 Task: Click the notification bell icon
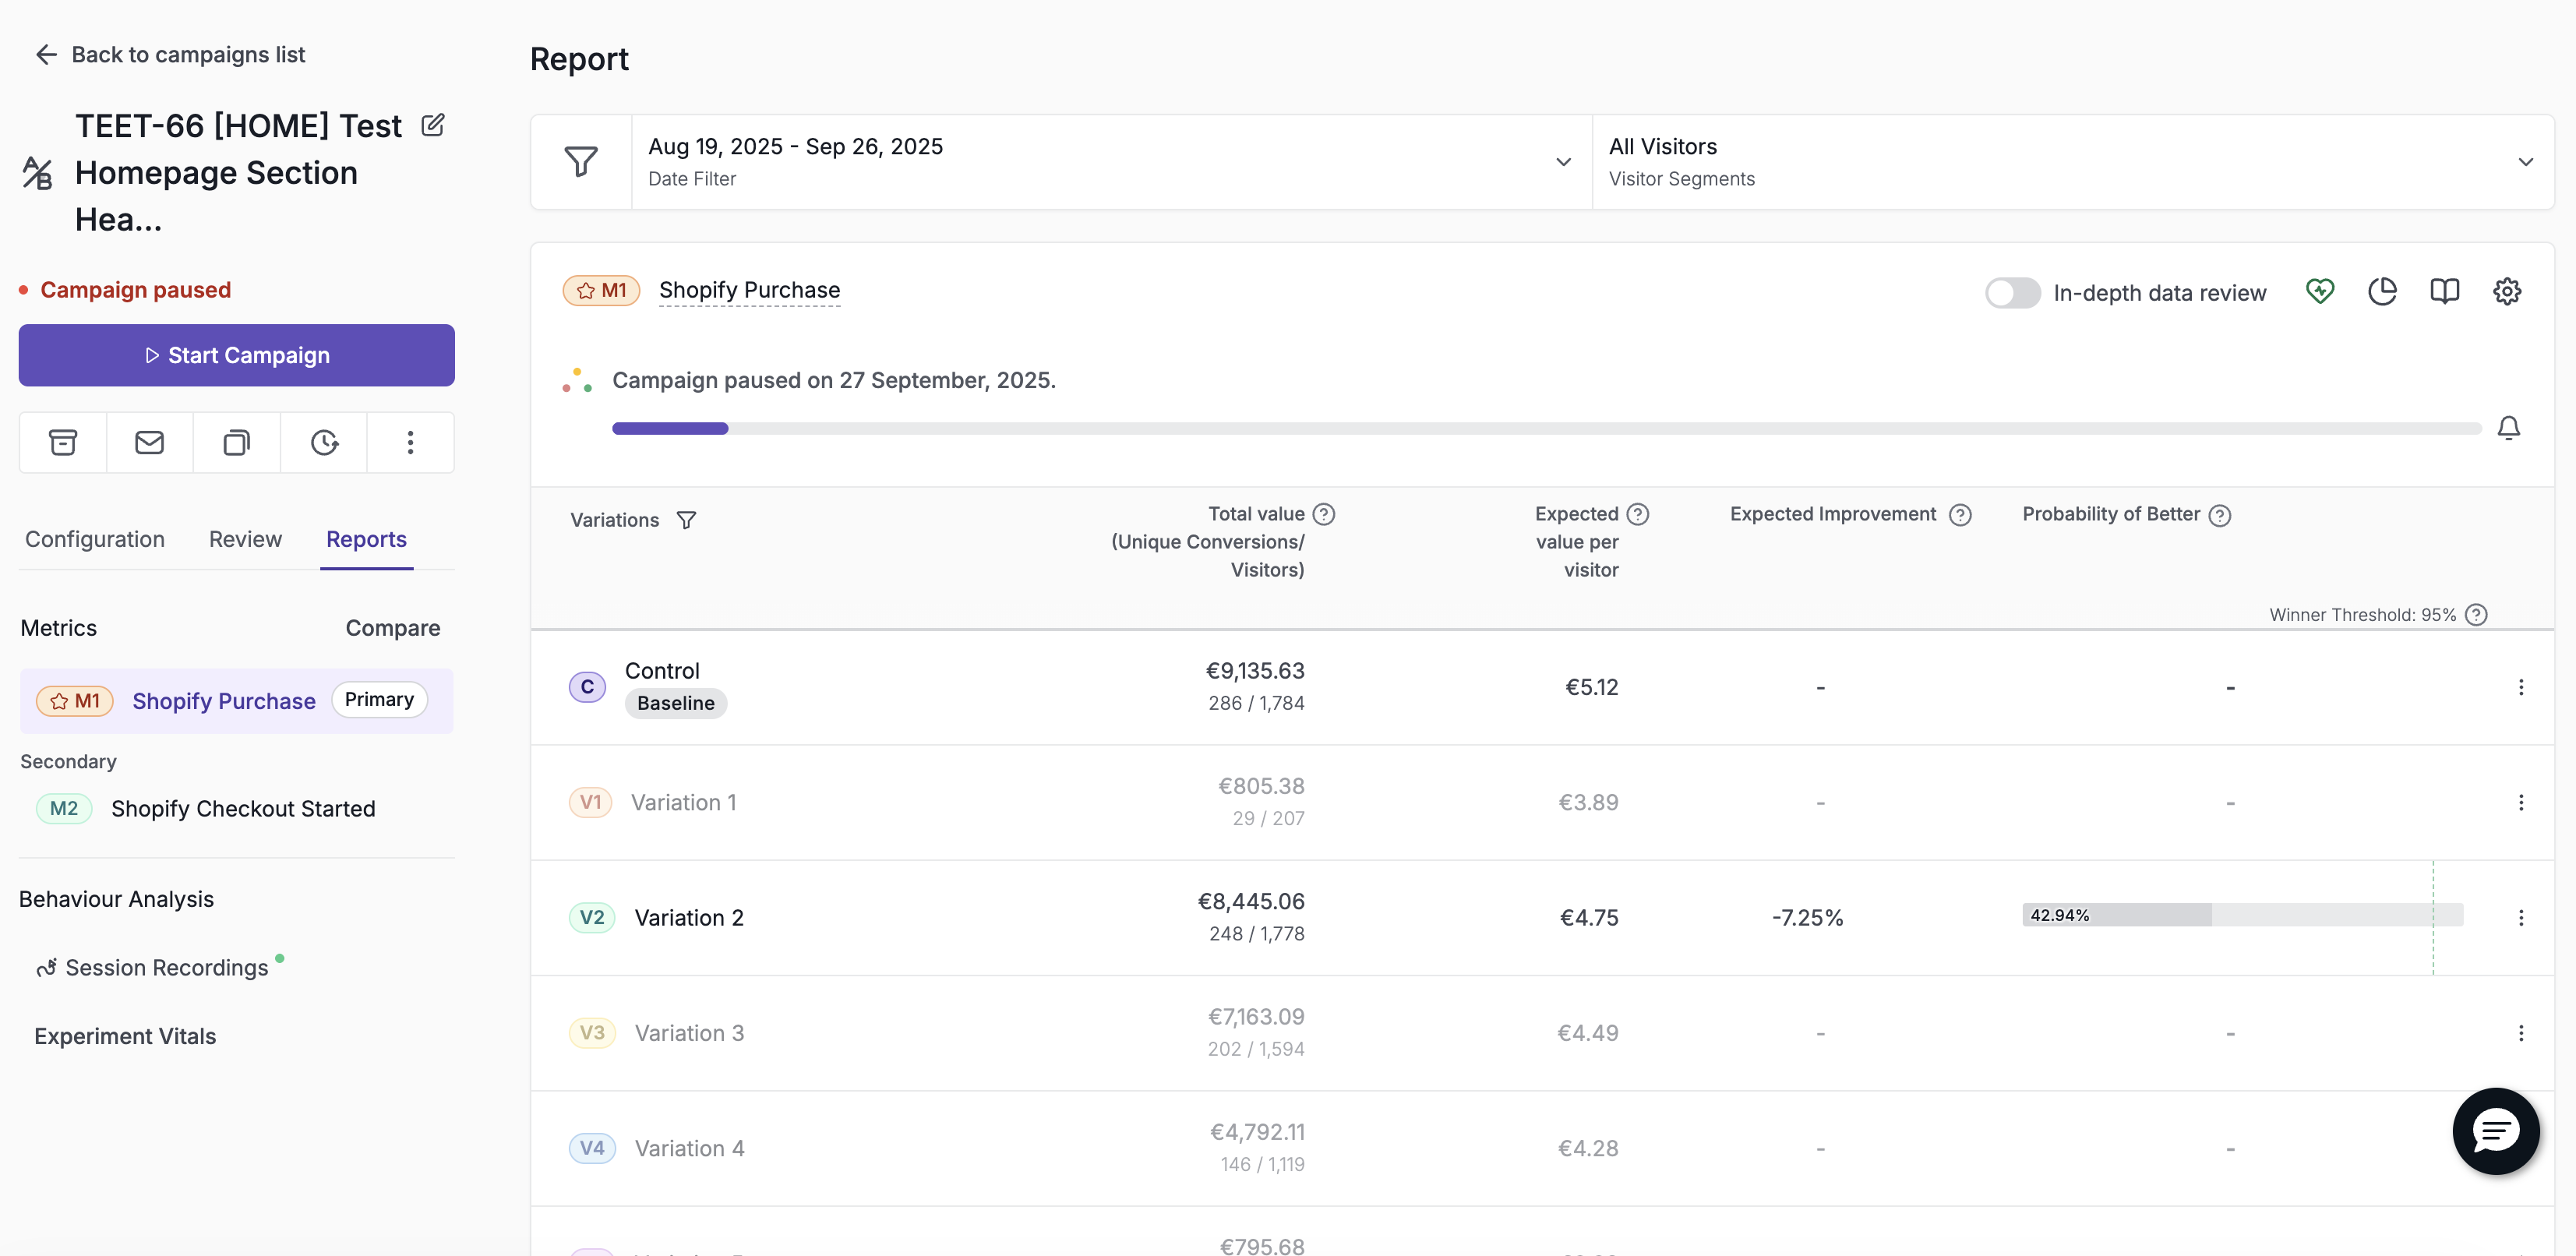[2508, 428]
